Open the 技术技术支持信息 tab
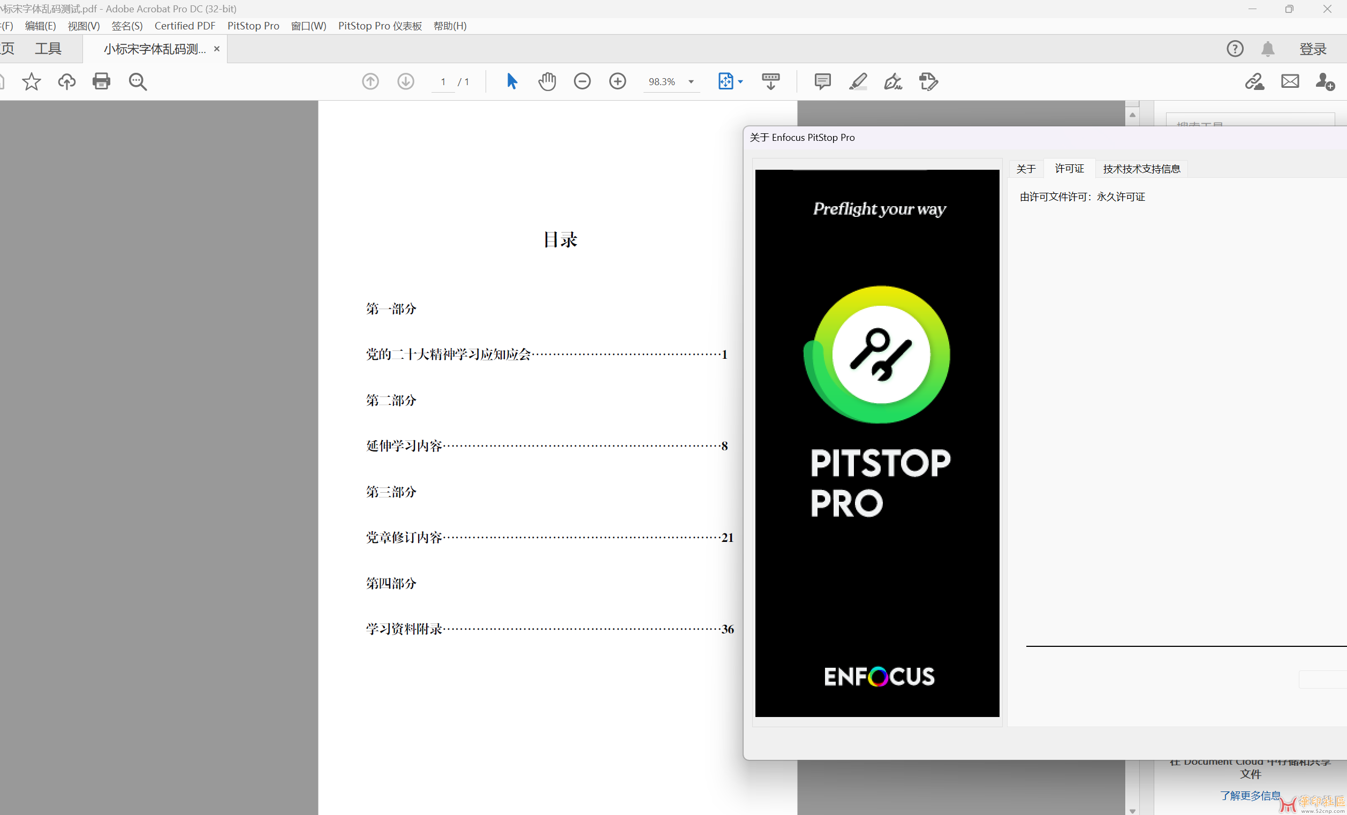This screenshot has height=815, width=1347. (x=1141, y=169)
